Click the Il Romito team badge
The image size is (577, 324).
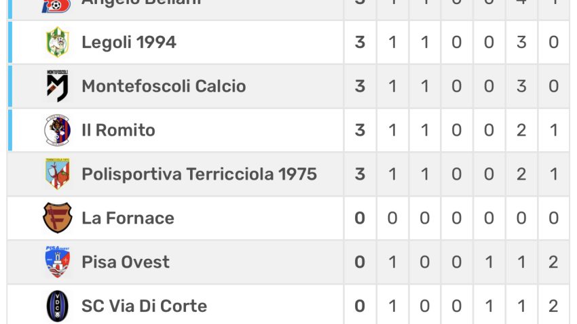pyautogui.click(x=58, y=130)
